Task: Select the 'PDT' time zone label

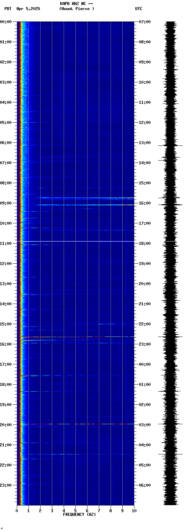Action: pyautogui.click(x=8, y=9)
